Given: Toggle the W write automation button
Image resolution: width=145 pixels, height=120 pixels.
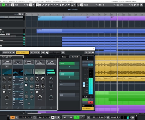Looking at the screenshot, I should (6, 5).
